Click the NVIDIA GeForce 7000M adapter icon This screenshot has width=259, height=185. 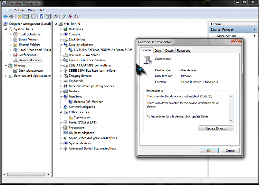[x=70, y=50]
